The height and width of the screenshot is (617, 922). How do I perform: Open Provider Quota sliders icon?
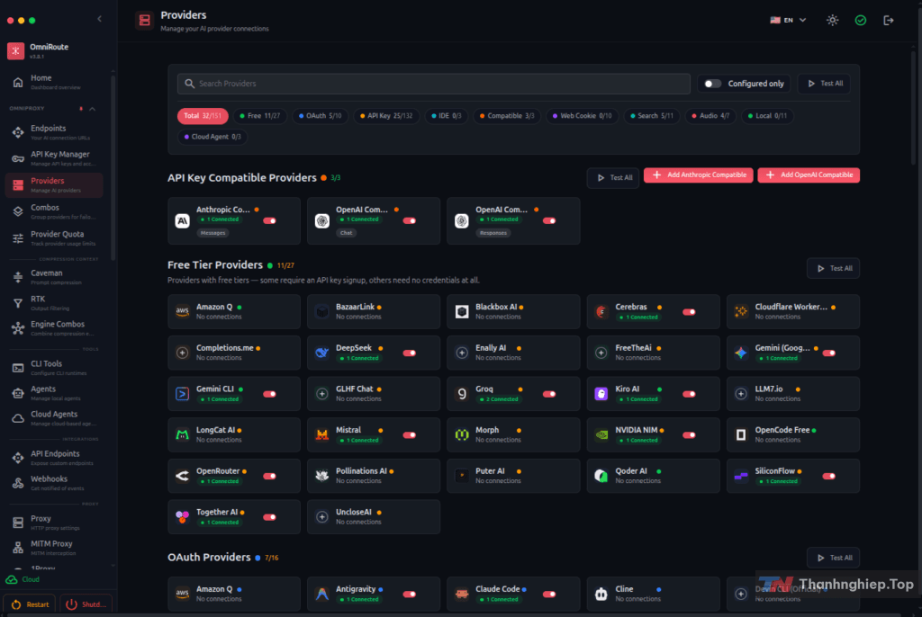18,238
